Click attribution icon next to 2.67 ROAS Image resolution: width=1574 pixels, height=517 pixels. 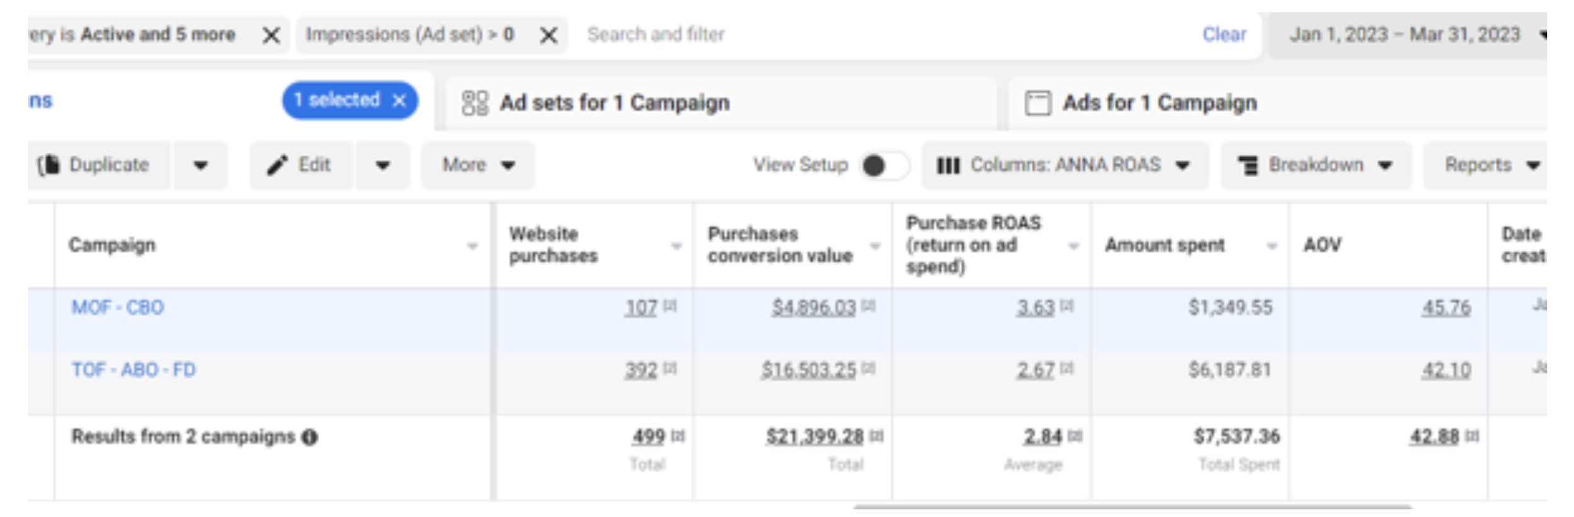[x=1067, y=368]
